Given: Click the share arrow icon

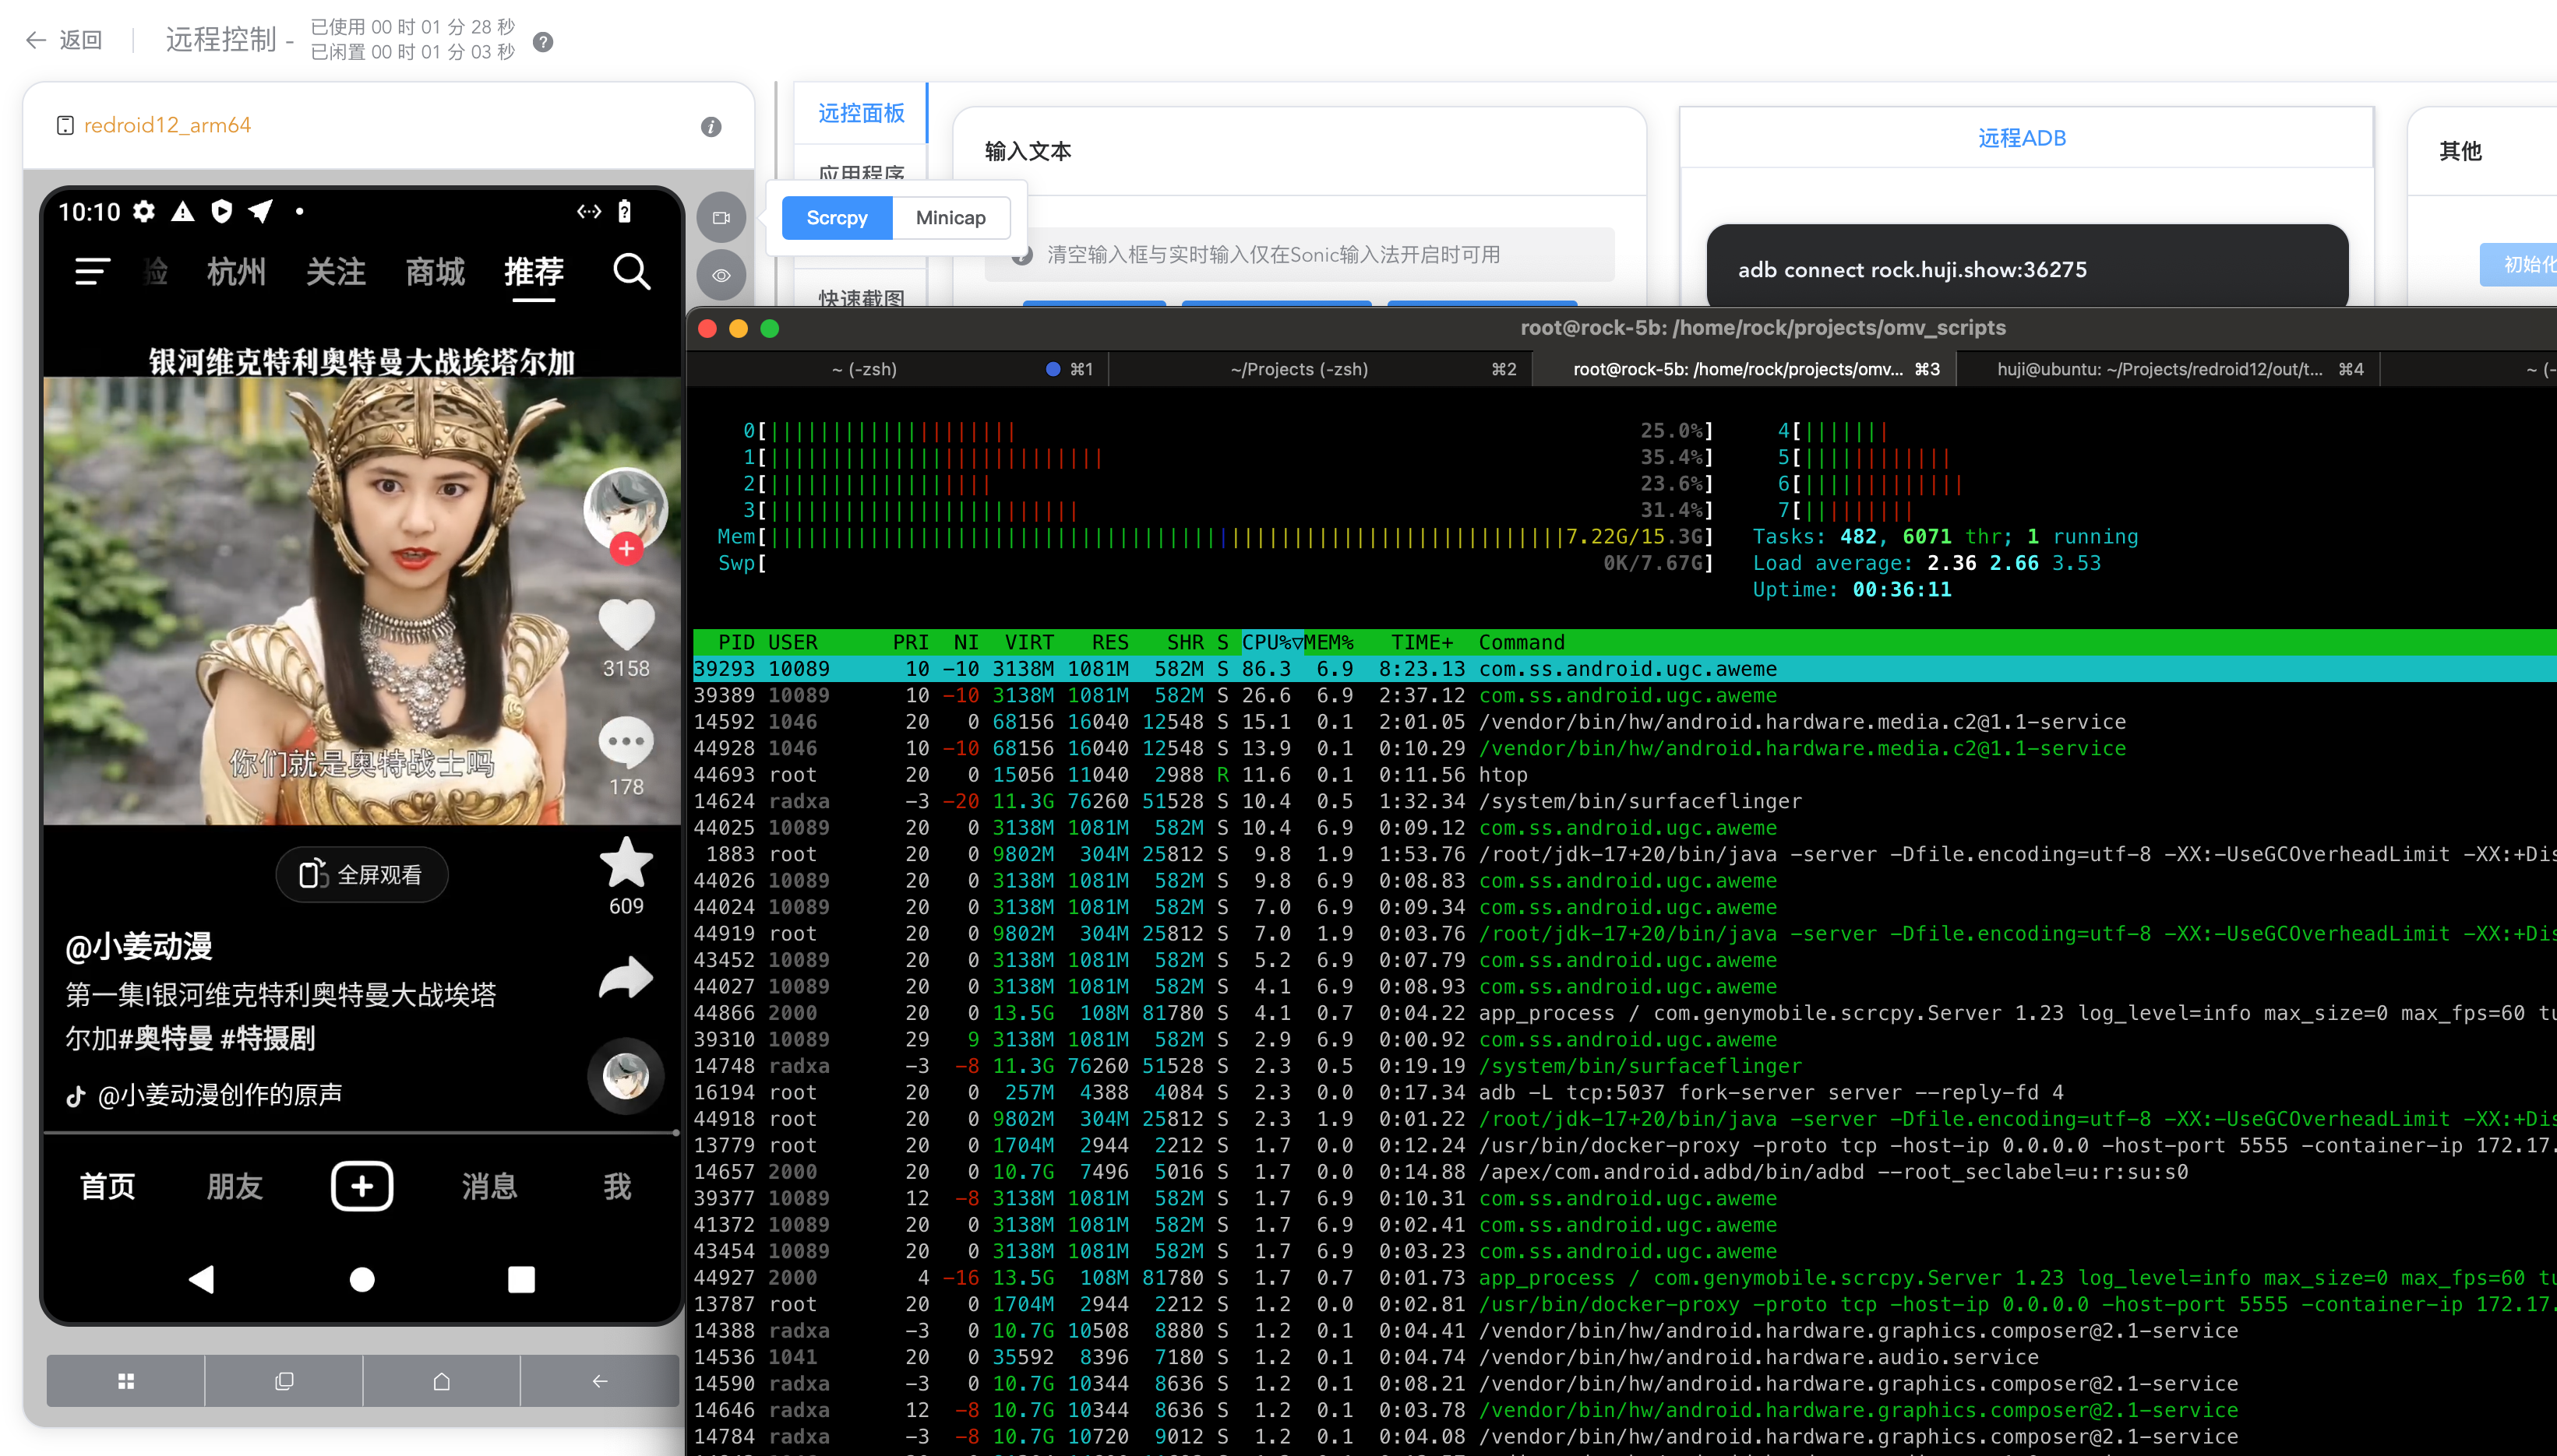Looking at the screenshot, I should pos(626,978).
